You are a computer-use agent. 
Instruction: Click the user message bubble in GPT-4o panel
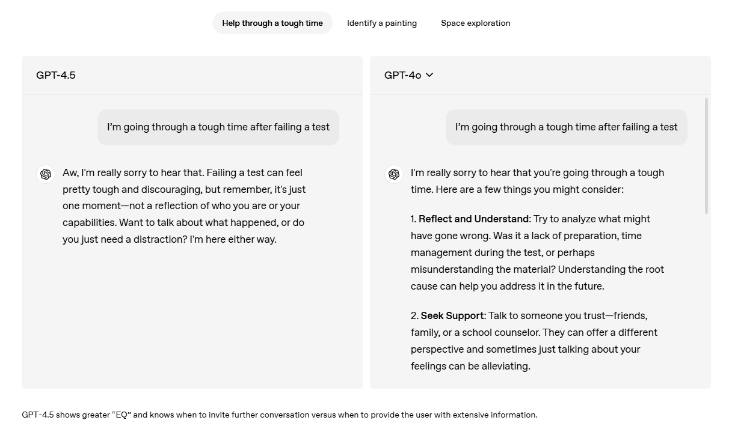(x=567, y=127)
